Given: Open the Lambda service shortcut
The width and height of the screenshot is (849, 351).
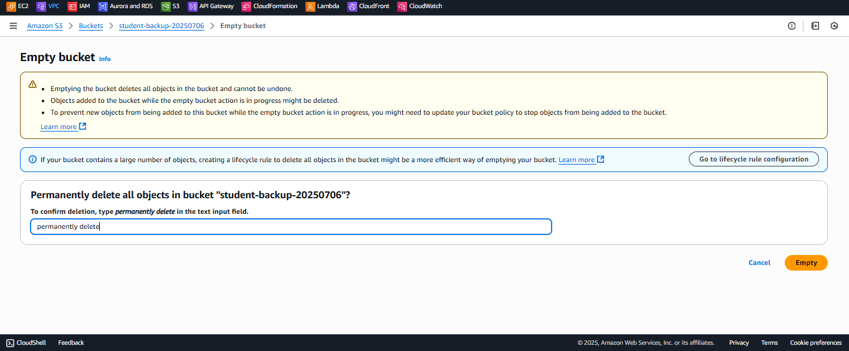Looking at the screenshot, I should pos(322,6).
